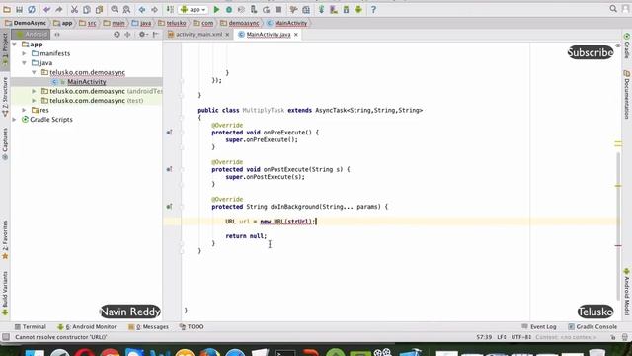Open the Android Monitor tool window
The width and height of the screenshot is (632, 356).
(87, 327)
